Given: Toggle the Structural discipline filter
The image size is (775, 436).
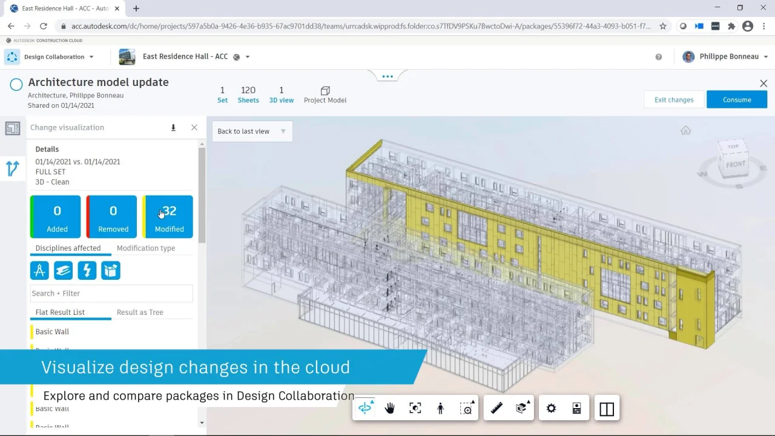Looking at the screenshot, I should [x=64, y=271].
